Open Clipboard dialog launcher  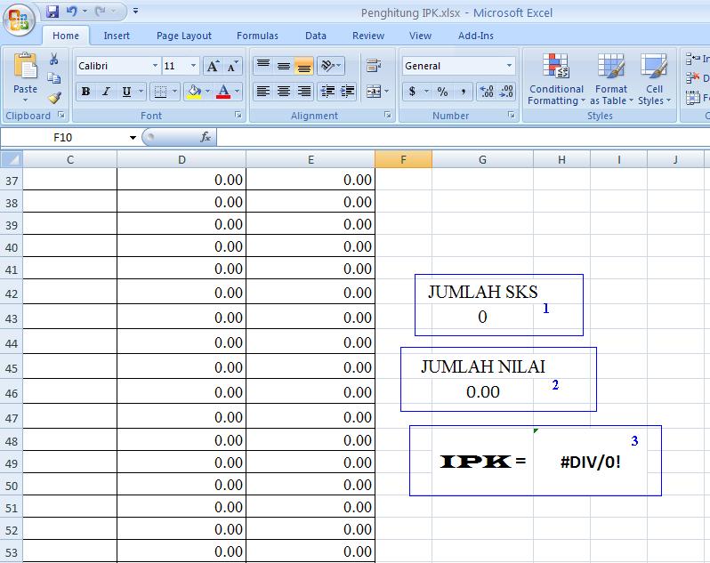click(61, 115)
